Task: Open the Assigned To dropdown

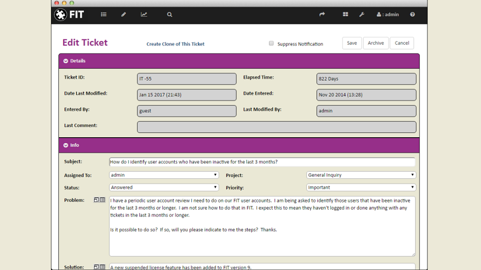Action: coord(164,175)
